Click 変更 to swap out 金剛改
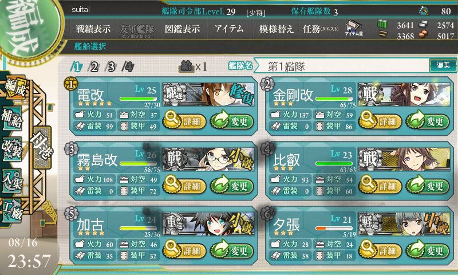The height and width of the screenshot is (275, 458). click(428, 120)
